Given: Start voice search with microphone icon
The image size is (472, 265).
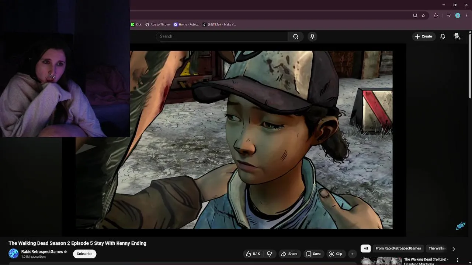Looking at the screenshot, I should click(312, 36).
